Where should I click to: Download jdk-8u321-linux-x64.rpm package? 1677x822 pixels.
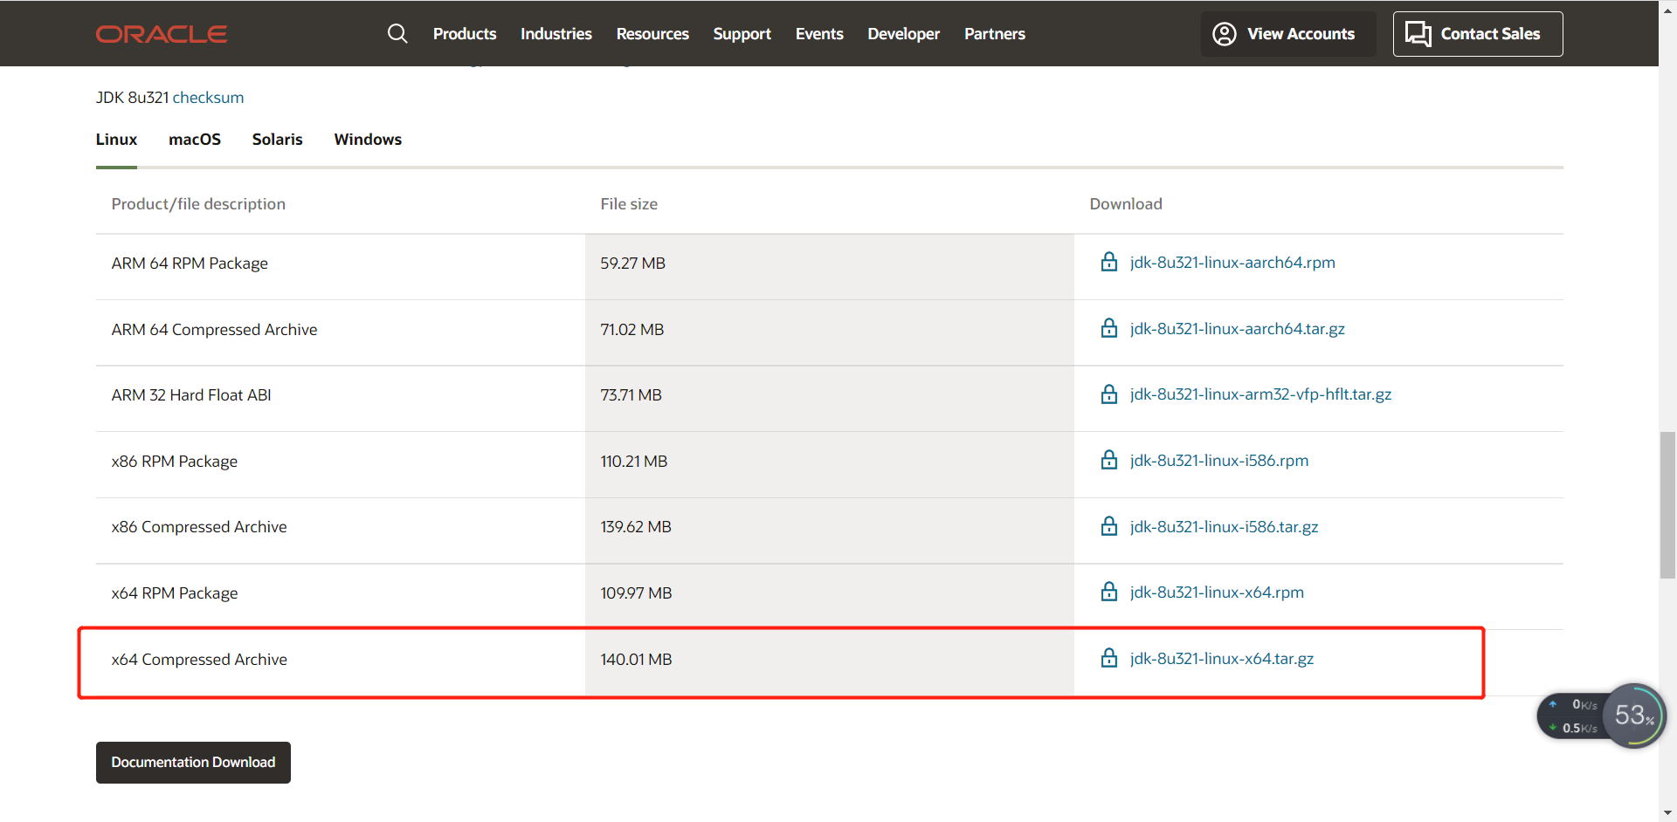(x=1217, y=592)
